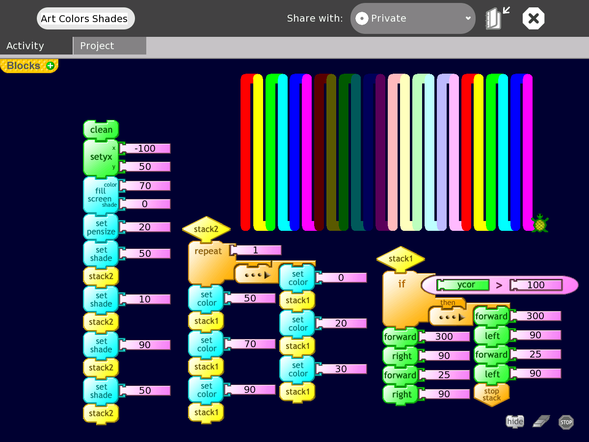Click the turtle on the canvas
This screenshot has width=589, height=442.
pyautogui.click(x=540, y=223)
